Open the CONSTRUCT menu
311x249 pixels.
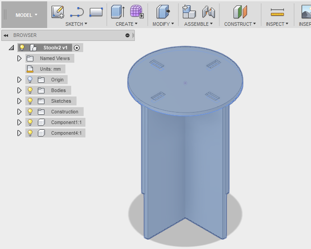240,24
